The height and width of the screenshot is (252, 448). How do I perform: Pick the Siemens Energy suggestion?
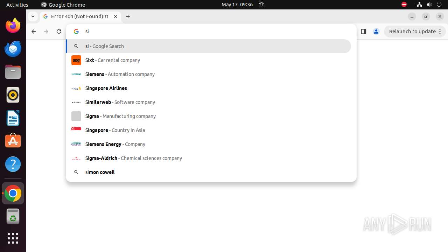pyautogui.click(x=209, y=144)
